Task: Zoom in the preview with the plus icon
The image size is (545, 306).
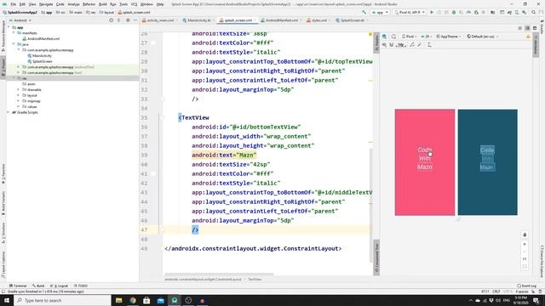Action: click(525, 244)
